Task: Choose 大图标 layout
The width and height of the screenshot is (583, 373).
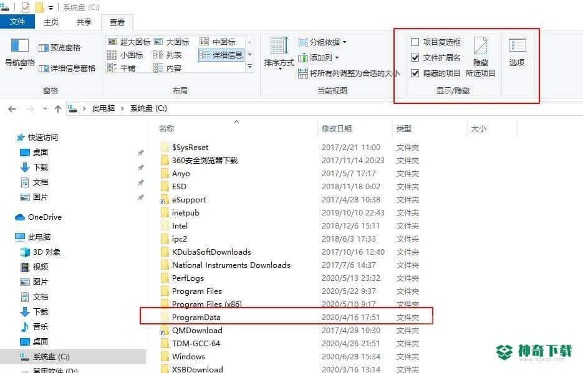Action: click(171, 42)
